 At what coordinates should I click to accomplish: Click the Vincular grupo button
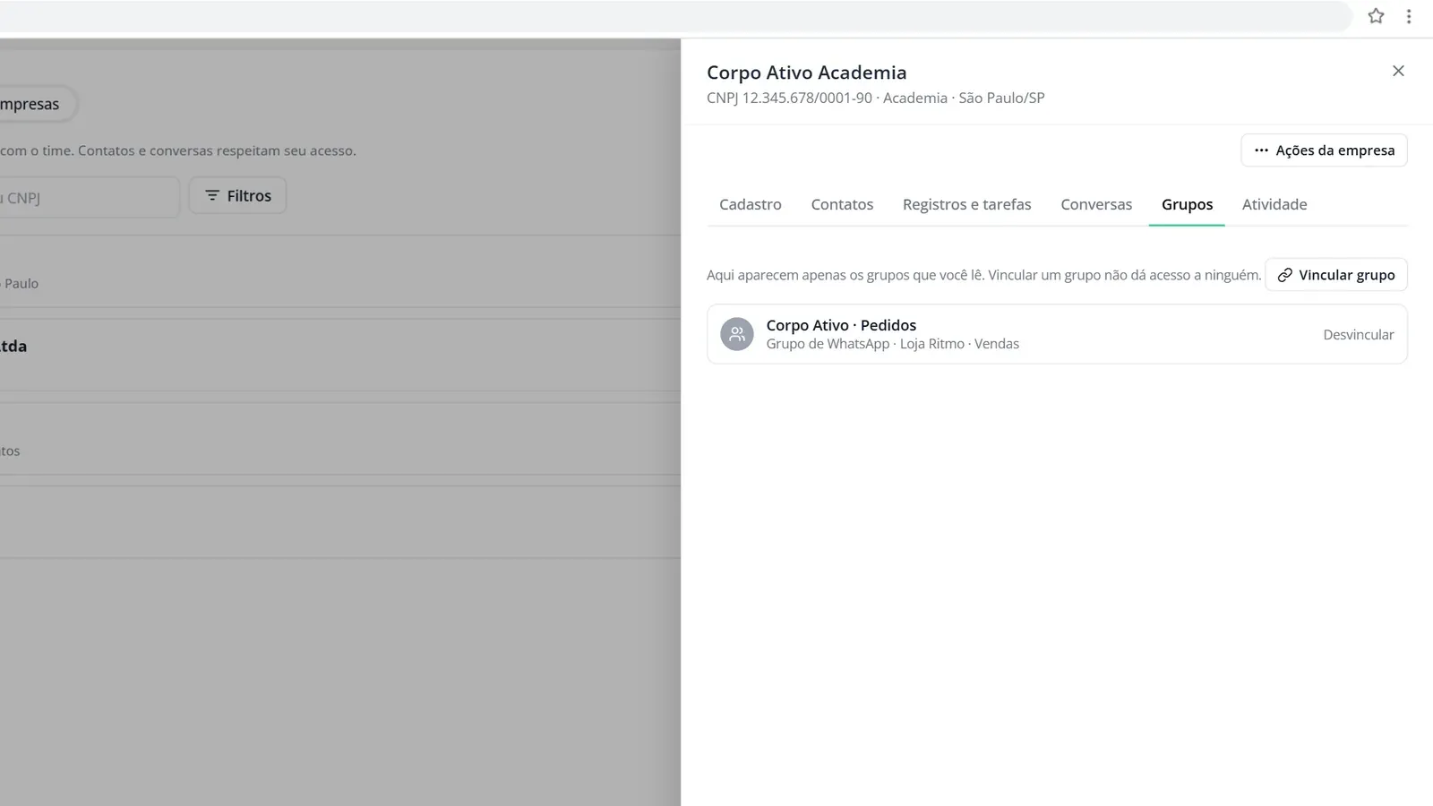(1335, 275)
